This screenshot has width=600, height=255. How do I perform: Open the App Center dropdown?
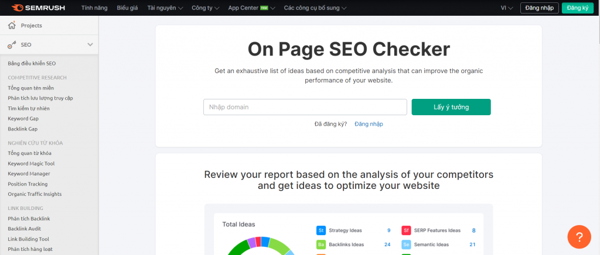[251, 8]
